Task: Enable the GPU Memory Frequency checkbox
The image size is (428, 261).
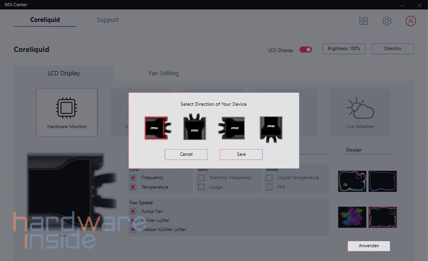Action: (201, 178)
